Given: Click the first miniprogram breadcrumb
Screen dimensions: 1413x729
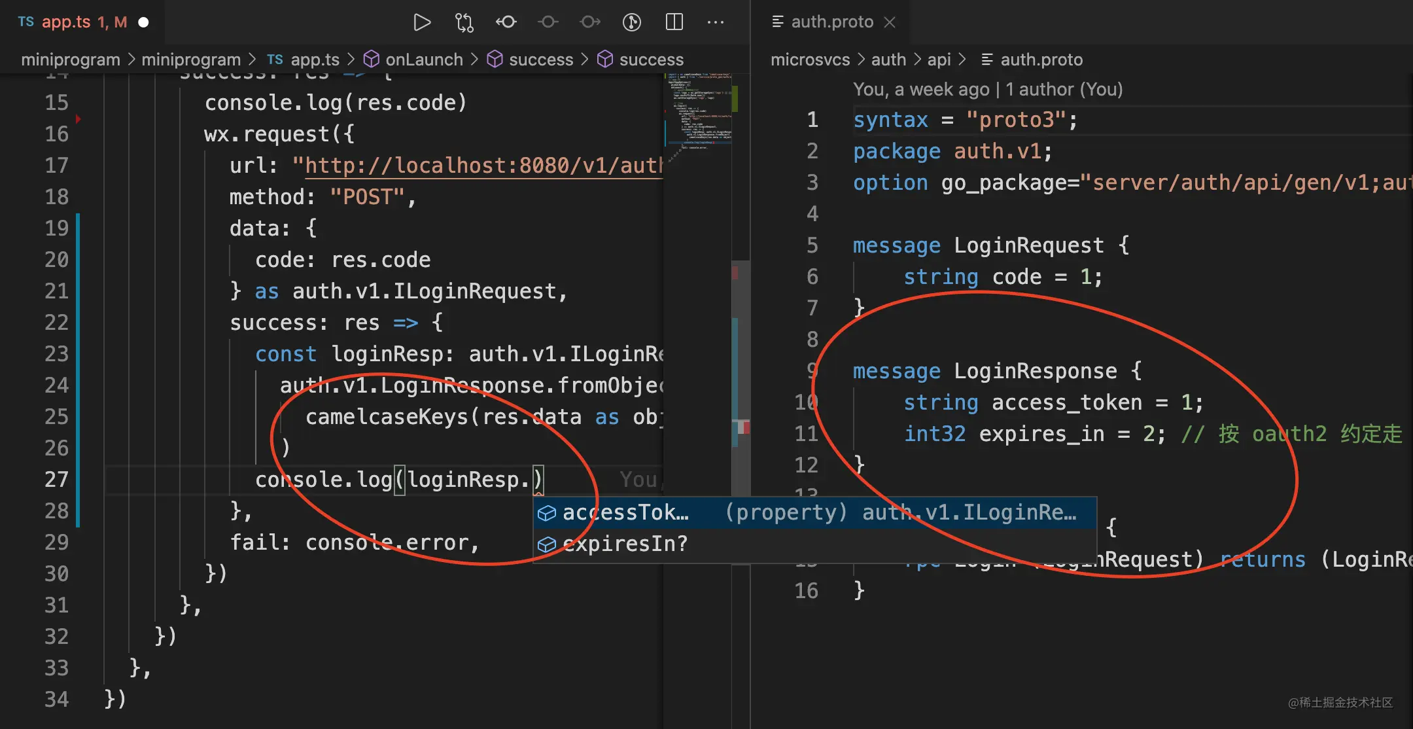Looking at the screenshot, I should [71, 60].
